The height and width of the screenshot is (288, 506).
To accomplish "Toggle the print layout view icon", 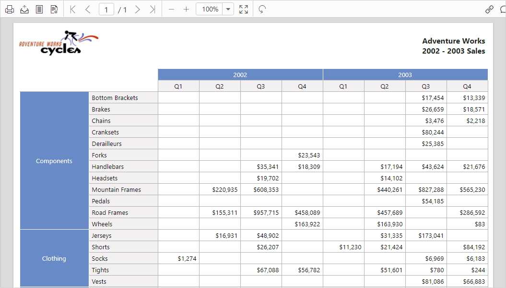I will (39, 10).
